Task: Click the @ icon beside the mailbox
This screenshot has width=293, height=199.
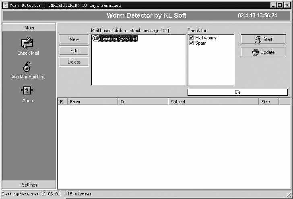Action: point(95,38)
